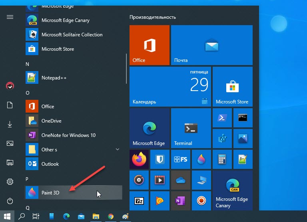Launch Microsoft Edge Canary from the app list

74,20
